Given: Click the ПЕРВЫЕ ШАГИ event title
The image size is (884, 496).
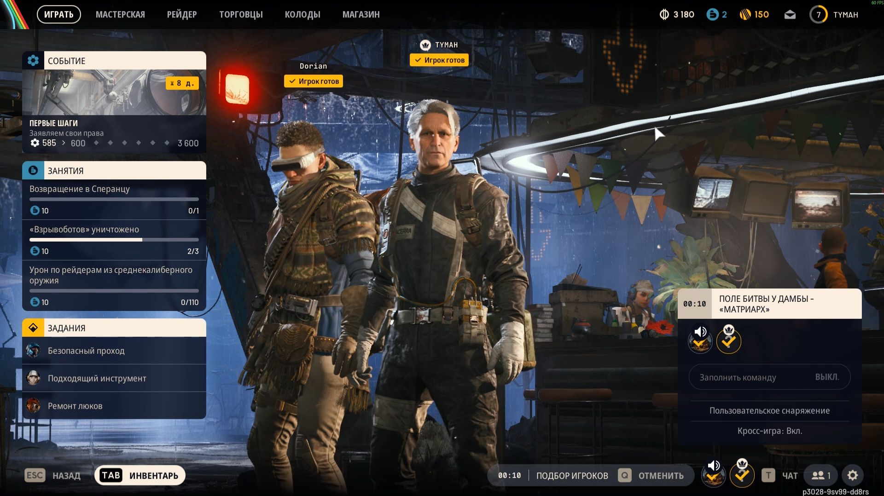Looking at the screenshot, I should pyautogui.click(x=53, y=123).
